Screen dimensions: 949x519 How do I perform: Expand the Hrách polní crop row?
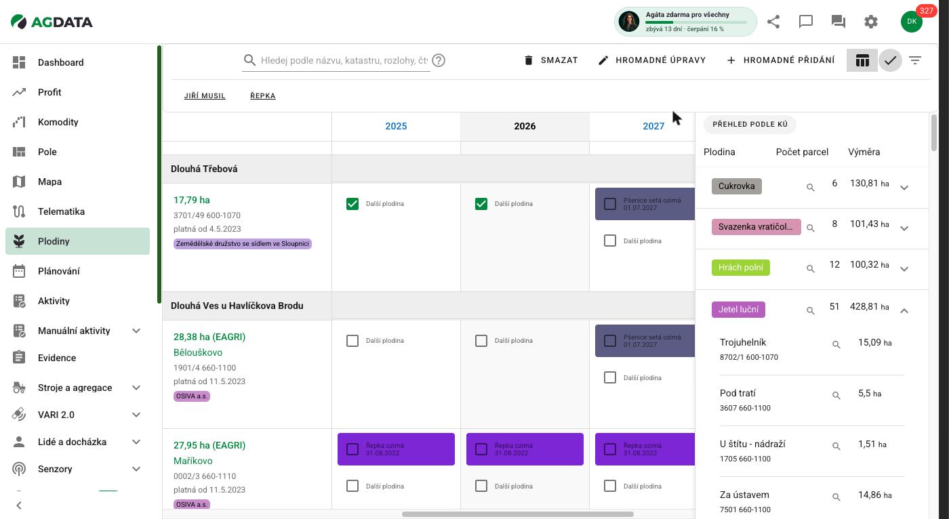coord(904,269)
